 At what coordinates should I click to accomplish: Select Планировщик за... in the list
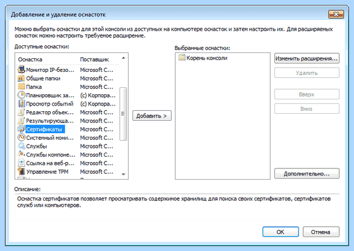point(50,95)
